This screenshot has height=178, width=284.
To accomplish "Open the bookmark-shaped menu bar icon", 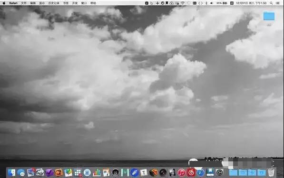I will point(167,3).
